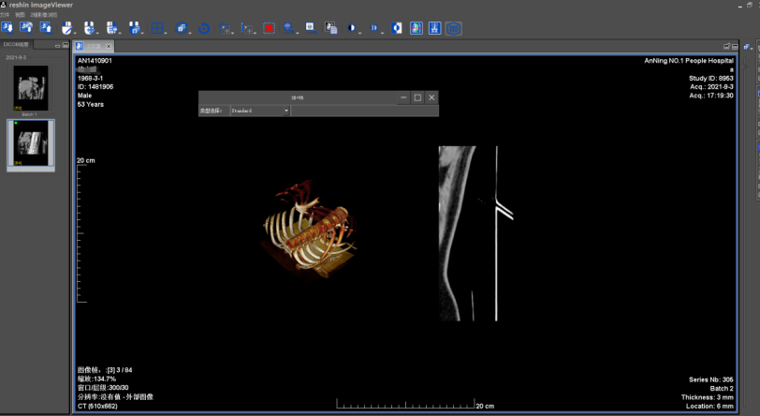Close the open image document tab
Screen dimensions: 760x416
(109, 46)
